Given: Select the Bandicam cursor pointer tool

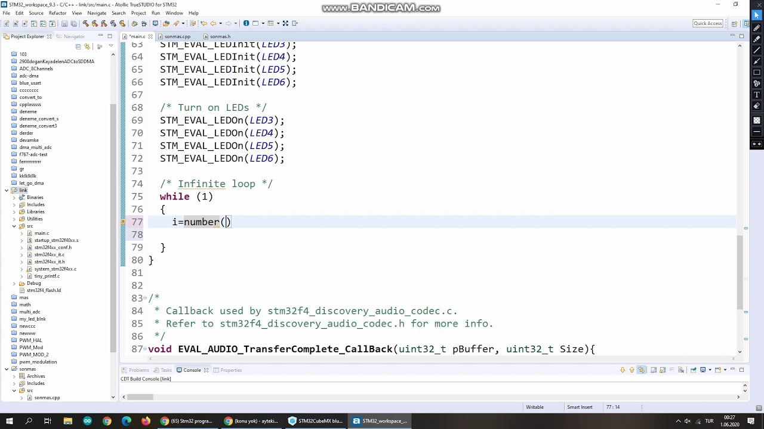Looking at the screenshot, I should tap(757, 15).
